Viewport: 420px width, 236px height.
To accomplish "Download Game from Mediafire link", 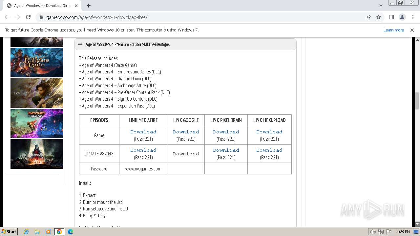I will point(143,132).
